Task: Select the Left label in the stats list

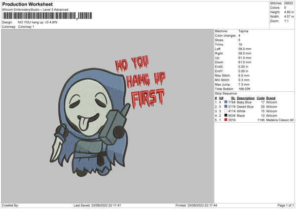Action: coord(218,49)
